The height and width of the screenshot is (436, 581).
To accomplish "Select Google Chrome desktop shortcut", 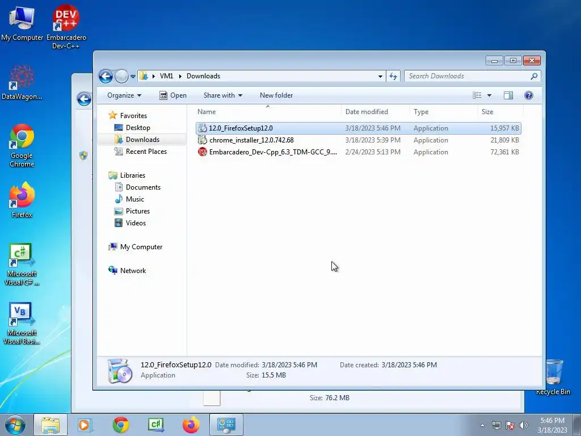I will (x=22, y=145).
